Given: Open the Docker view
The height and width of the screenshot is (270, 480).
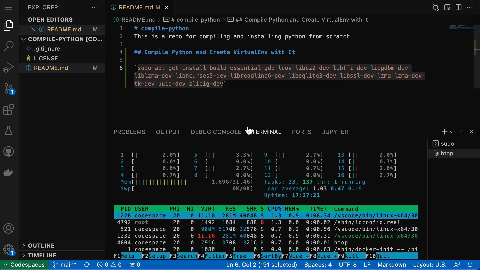Looking at the screenshot, I should tap(9, 173).
